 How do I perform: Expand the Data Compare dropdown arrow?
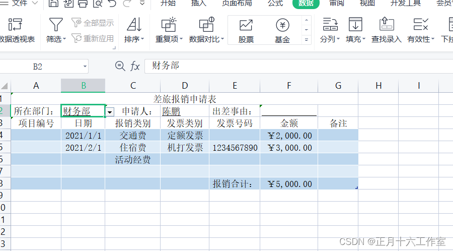(x=222, y=39)
